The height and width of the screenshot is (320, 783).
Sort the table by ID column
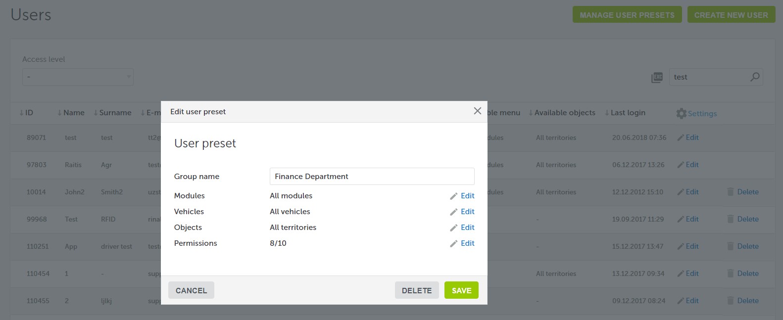26,113
